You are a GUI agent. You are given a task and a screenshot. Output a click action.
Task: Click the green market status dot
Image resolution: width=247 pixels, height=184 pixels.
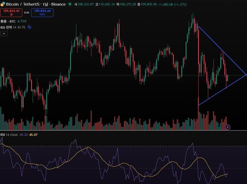pos(70,4)
